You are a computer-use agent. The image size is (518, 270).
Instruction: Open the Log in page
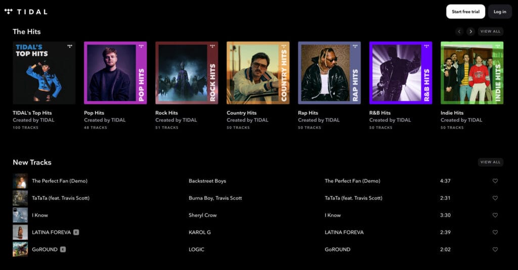pos(500,12)
